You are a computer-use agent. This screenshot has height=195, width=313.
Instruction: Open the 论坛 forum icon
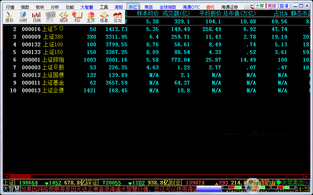tap(118, 17)
